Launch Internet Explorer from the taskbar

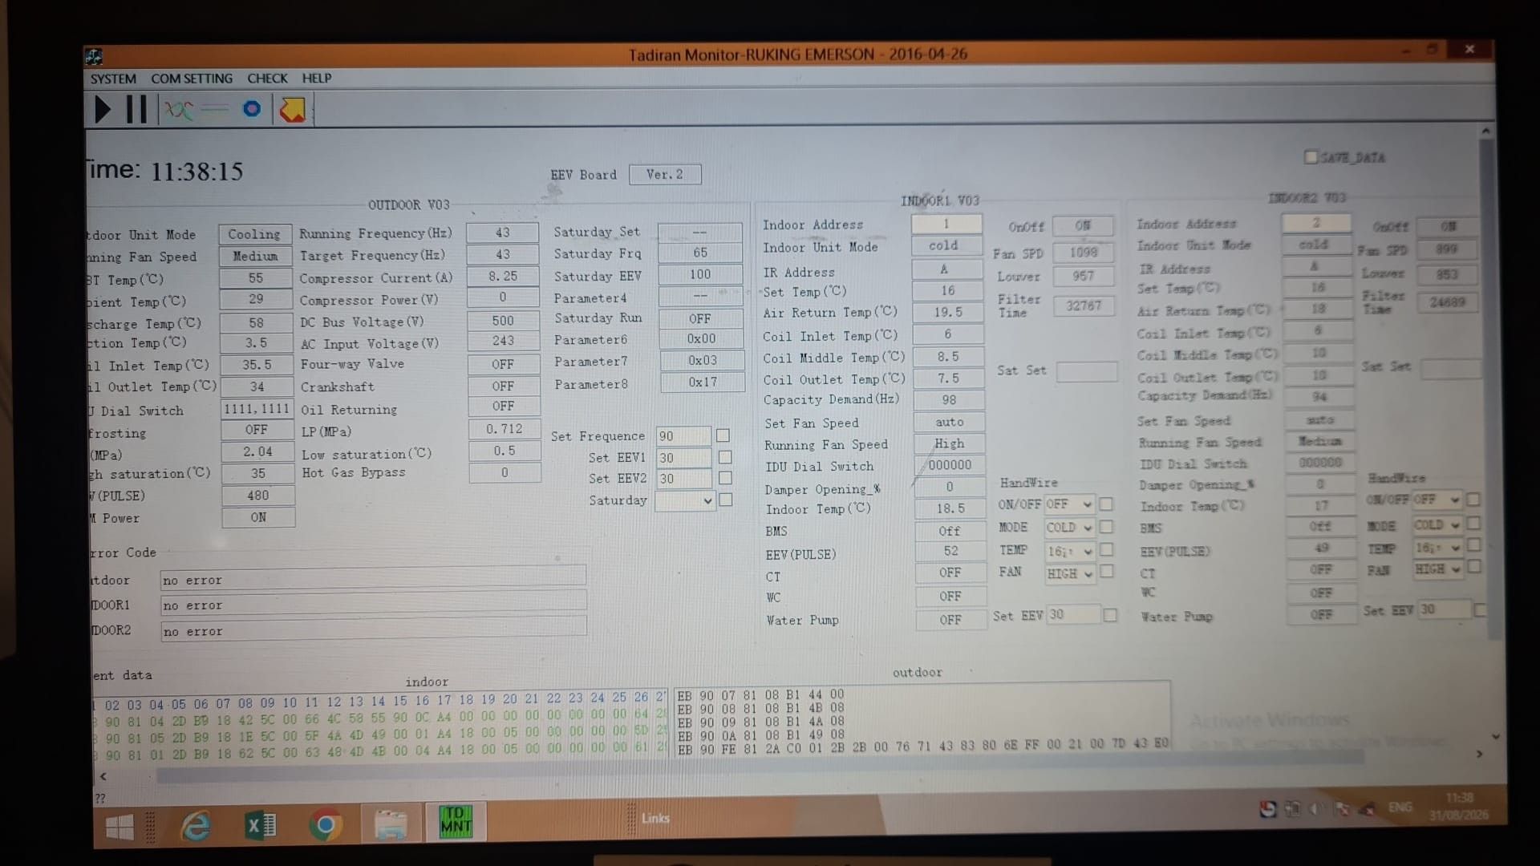coord(196,825)
